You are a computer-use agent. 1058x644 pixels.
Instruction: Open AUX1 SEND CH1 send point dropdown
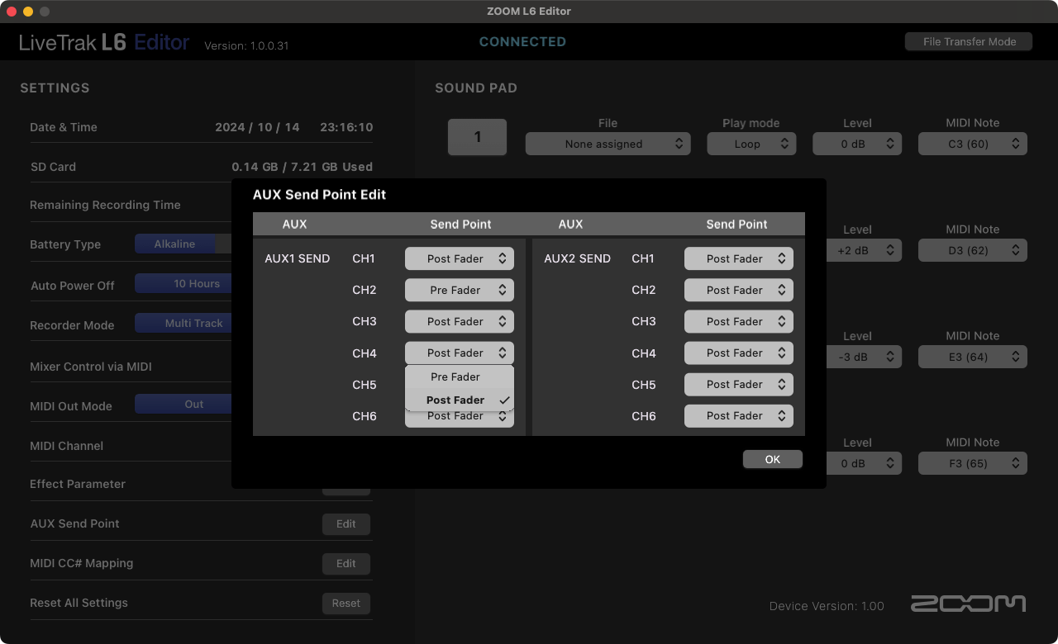(x=460, y=258)
